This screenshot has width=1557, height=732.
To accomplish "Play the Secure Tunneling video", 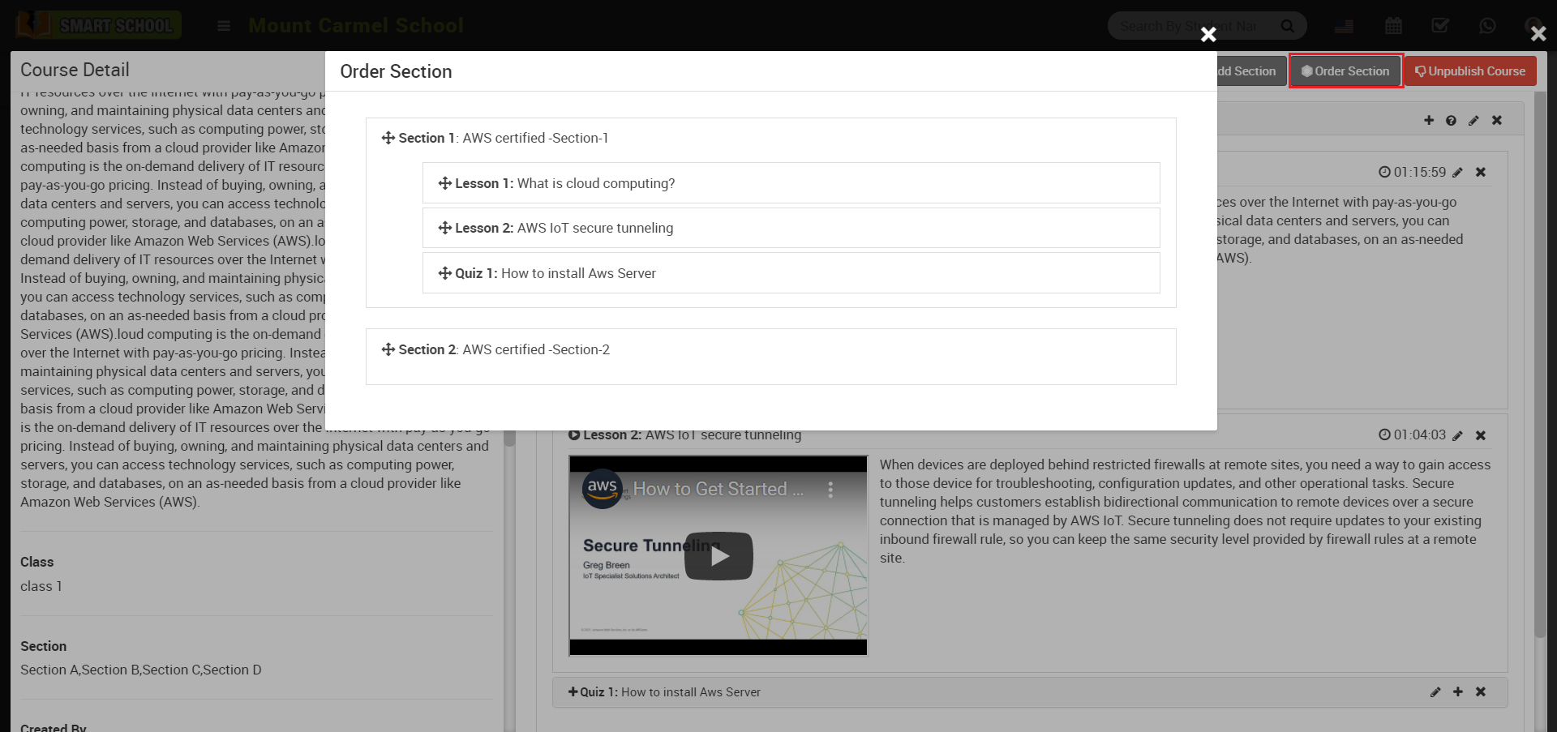I will 718,556.
